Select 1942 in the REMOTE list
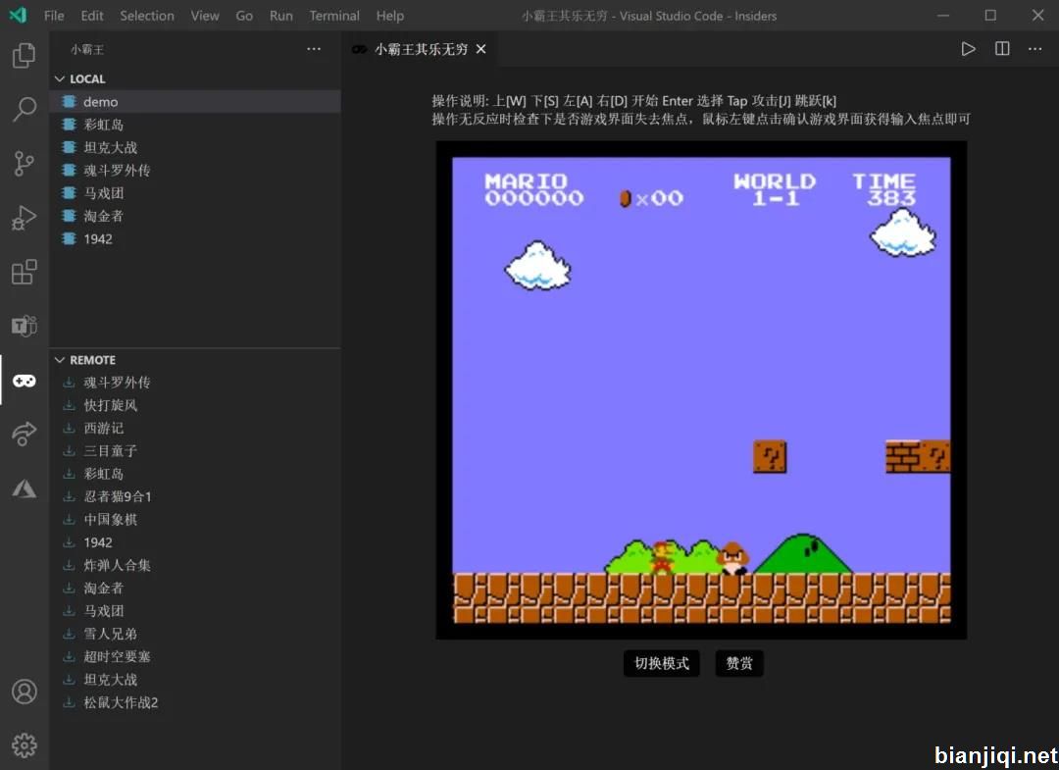Screen dimensions: 1059x770 pos(196,542)
